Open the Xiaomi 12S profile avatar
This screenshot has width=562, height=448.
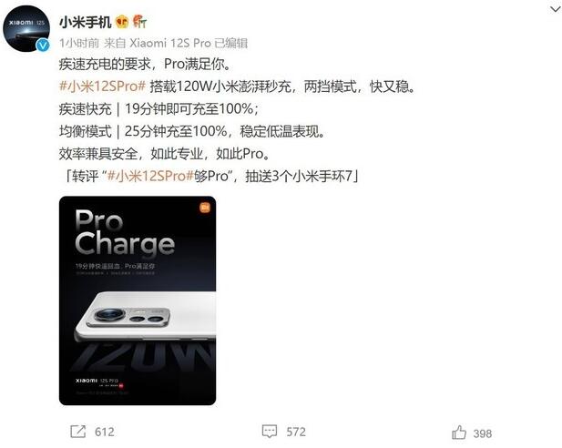pyautogui.click(x=26, y=28)
